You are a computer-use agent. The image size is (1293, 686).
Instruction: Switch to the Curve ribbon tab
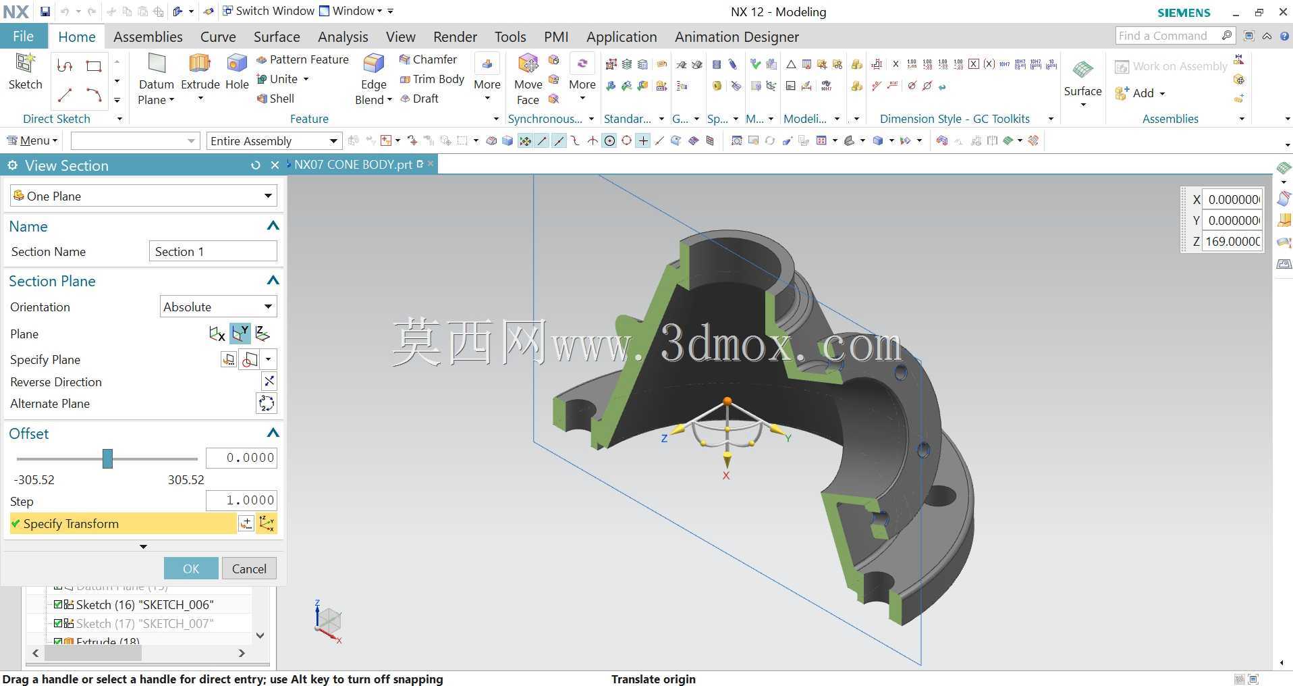(218, 36)
